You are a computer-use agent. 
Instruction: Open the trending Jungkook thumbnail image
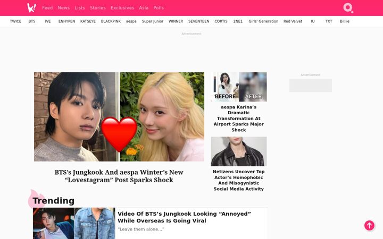click(x=74, y=224)
